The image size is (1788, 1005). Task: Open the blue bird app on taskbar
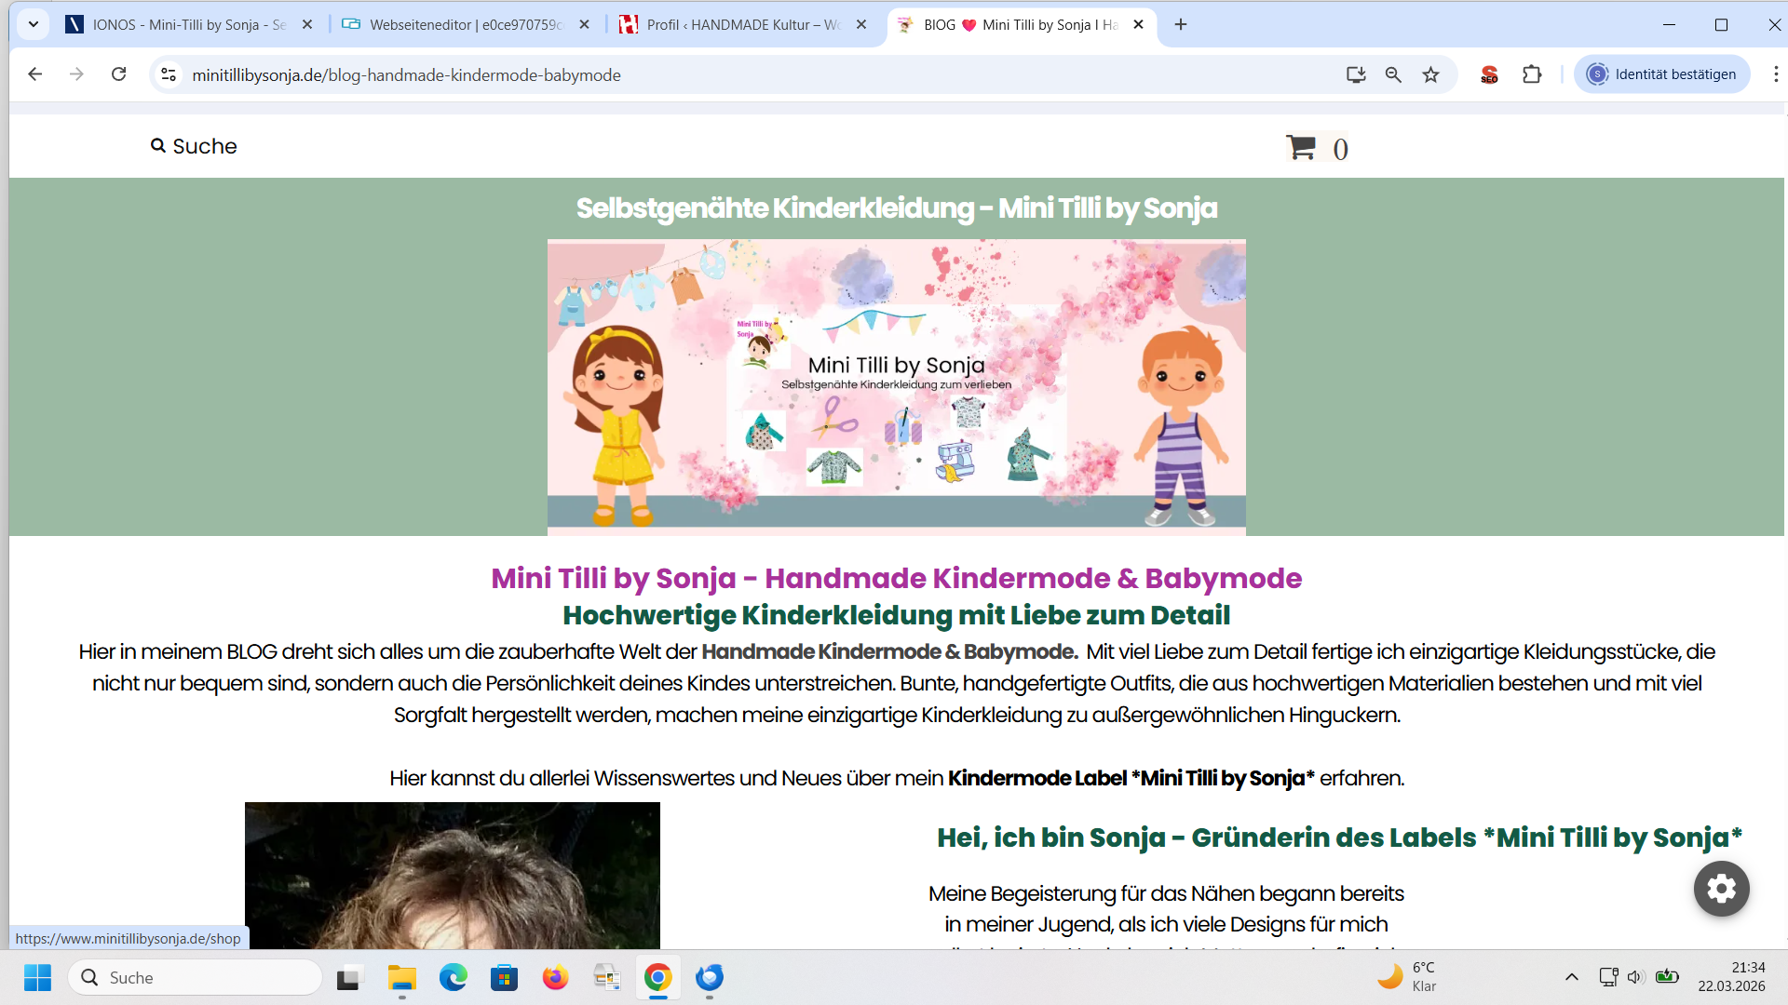coord(710,978)
